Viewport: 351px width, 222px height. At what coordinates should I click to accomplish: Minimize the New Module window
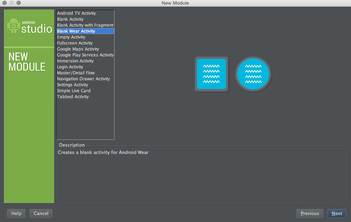12,3
